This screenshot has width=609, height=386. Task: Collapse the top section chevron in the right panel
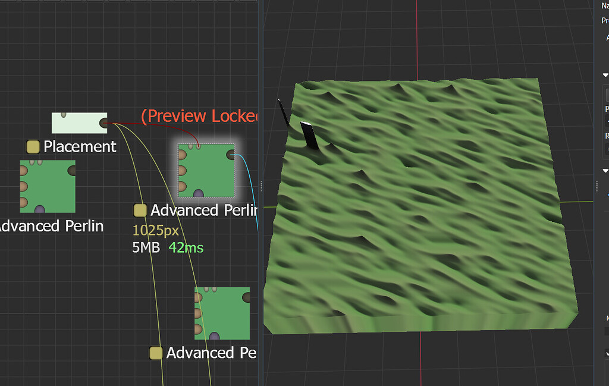tap(605, 74)
